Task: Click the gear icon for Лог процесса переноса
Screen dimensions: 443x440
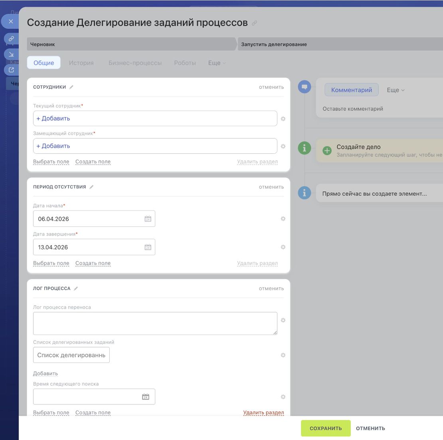Action: click(283, 320)
